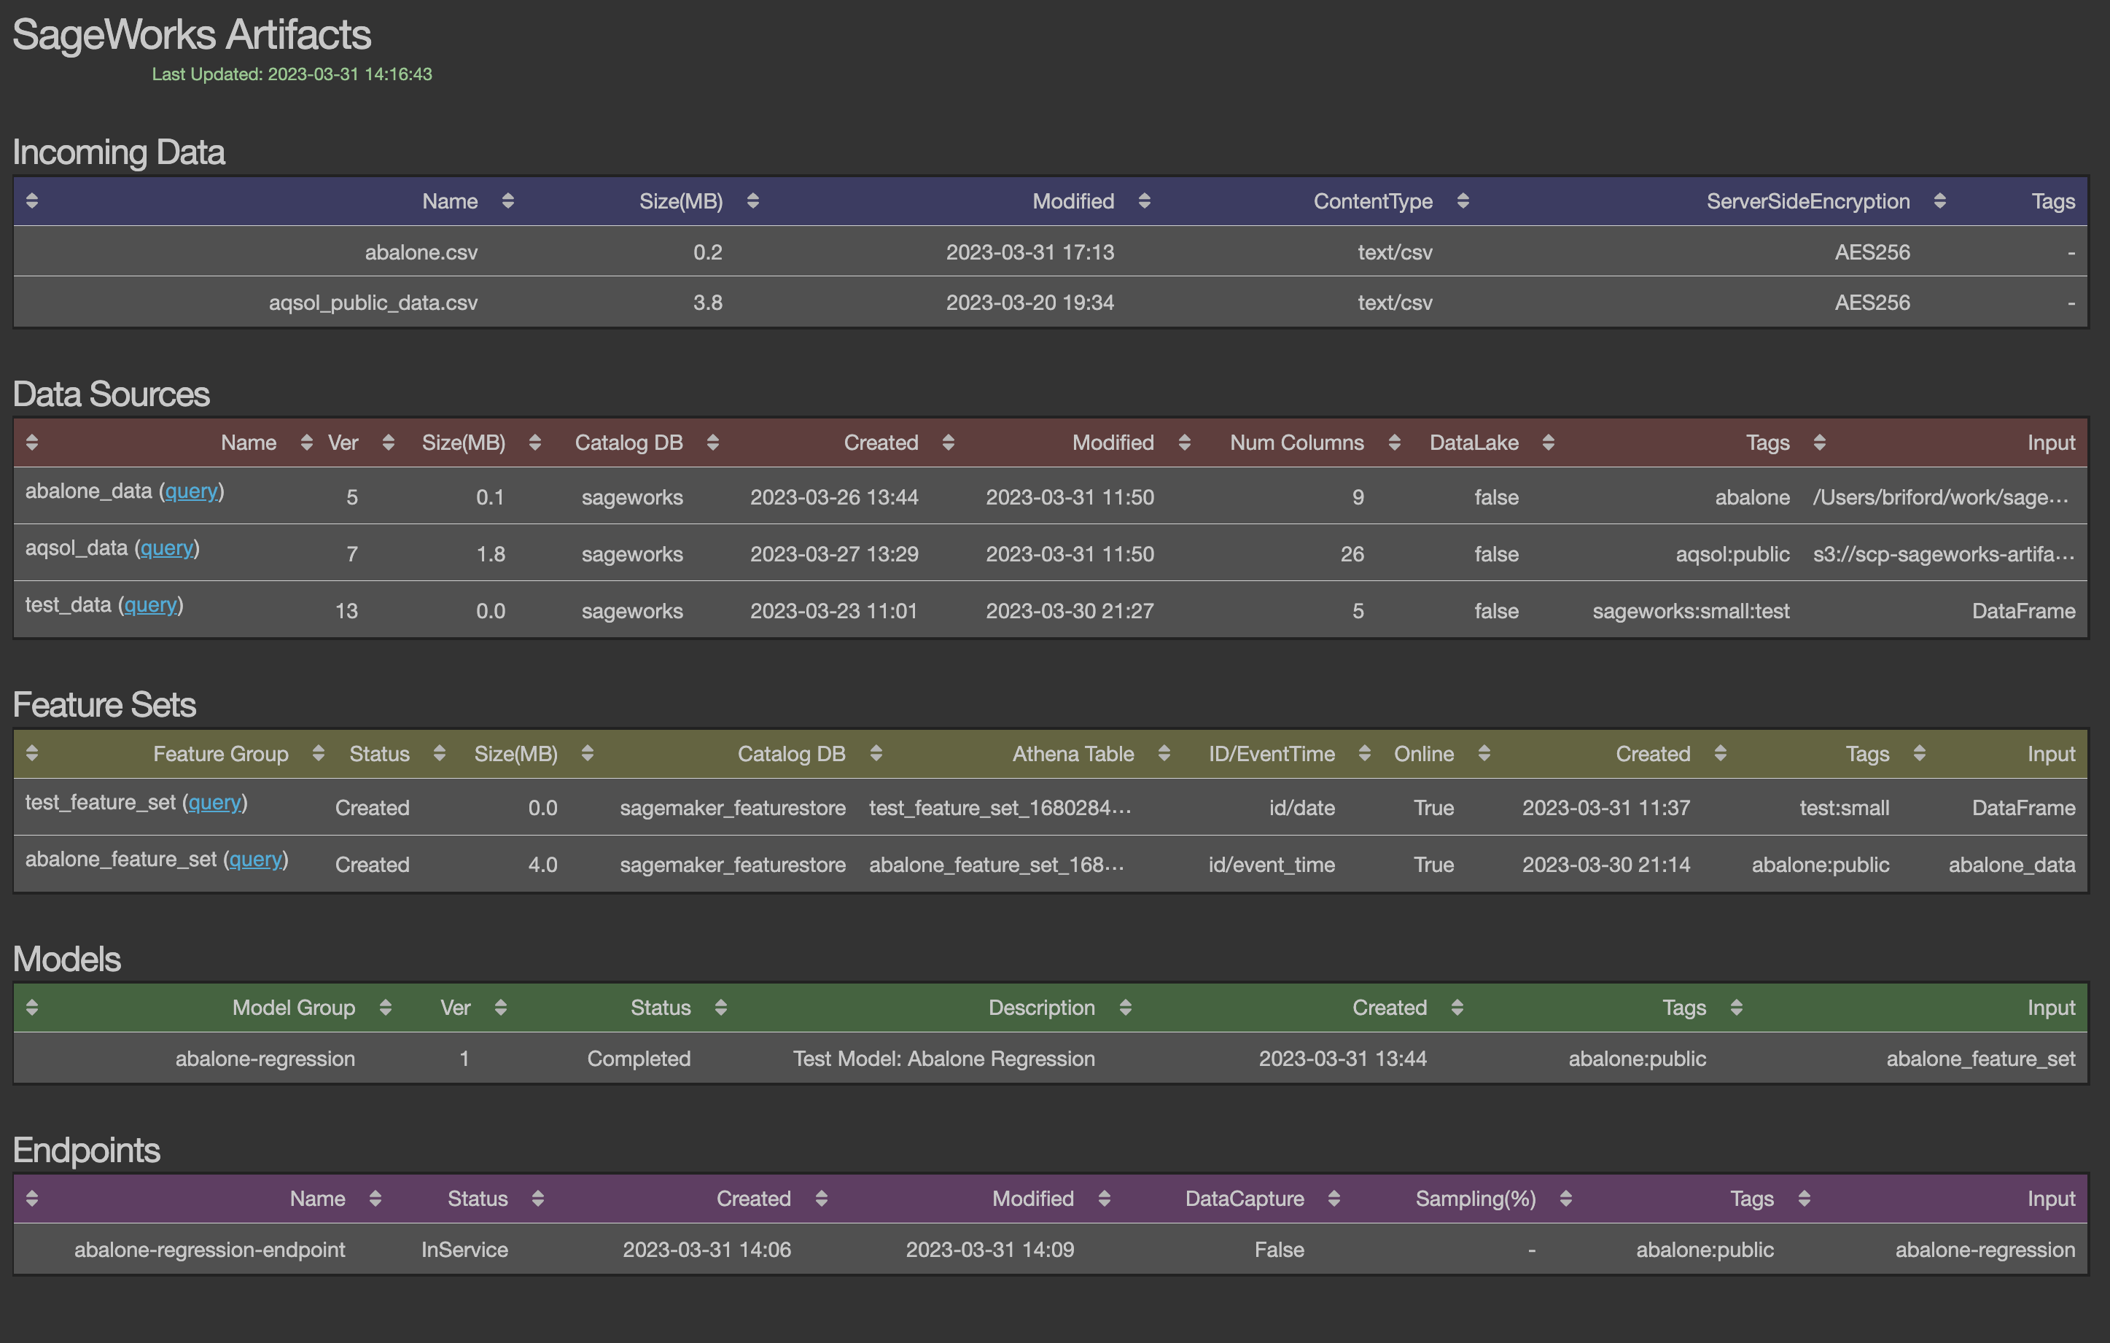Click the '2023-03-20 19:34' Modified cell
Image resolution: width=2110 pixels, height=1343 pixels.
(x=1029, y=303)
